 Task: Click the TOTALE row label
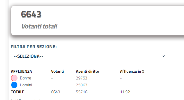point(18,92)
